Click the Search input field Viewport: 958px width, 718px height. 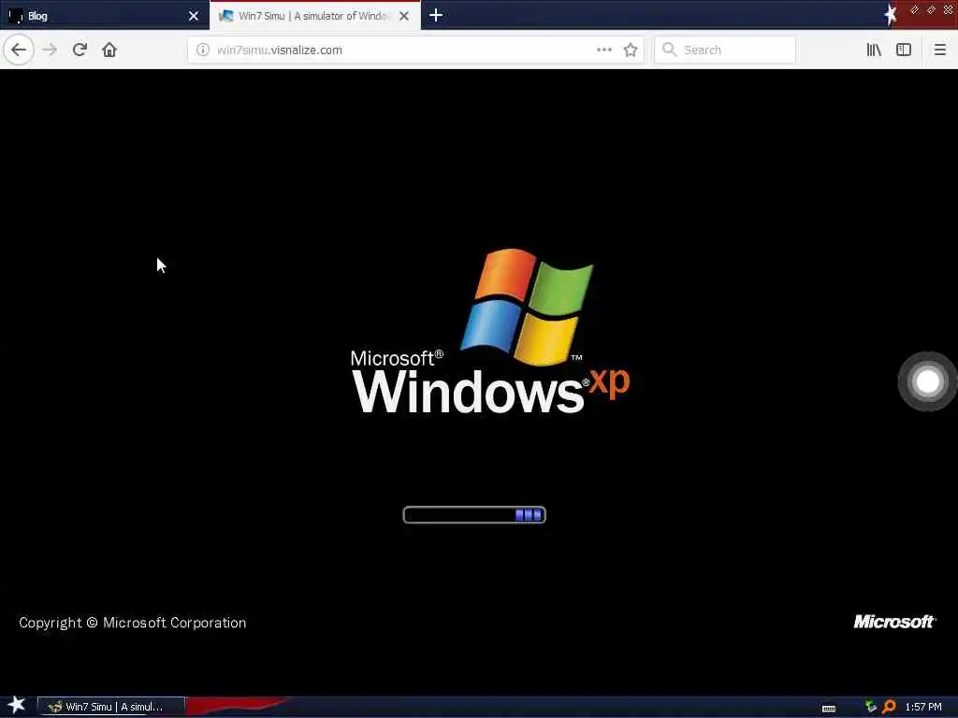[x=725, y=50]
